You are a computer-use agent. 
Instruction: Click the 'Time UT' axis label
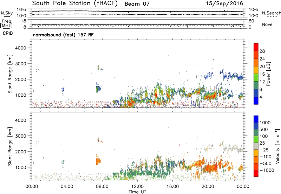[x=137, y=192]
